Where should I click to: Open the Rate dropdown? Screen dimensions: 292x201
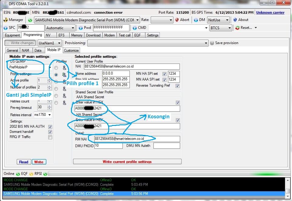tap(171, 20)
